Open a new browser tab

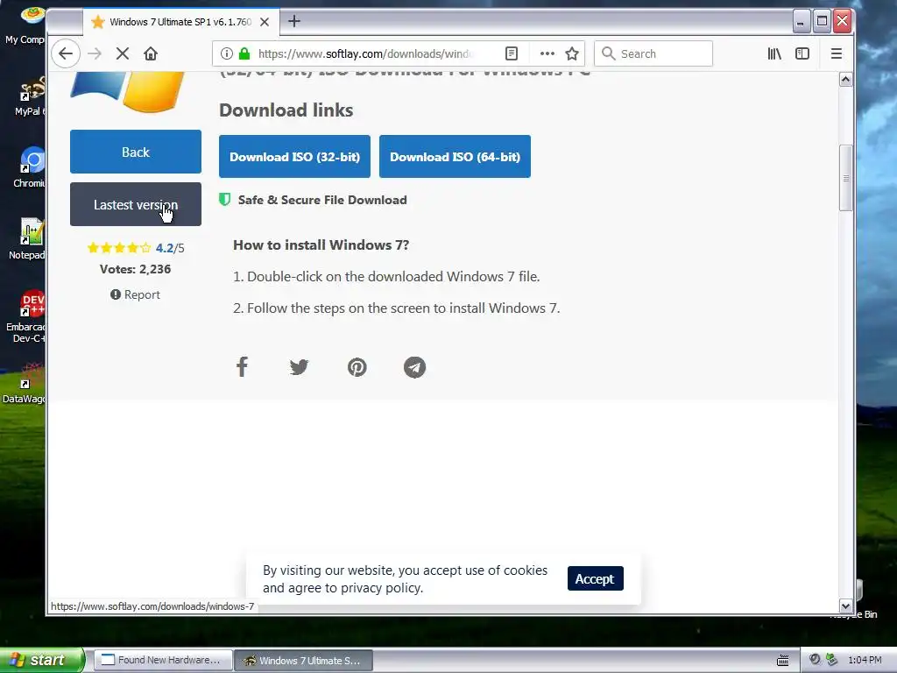pos(294,22)
